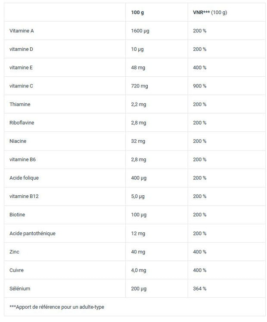Click the Apport de référence footnote text
The image size is (267, 322).
(57, 307)
